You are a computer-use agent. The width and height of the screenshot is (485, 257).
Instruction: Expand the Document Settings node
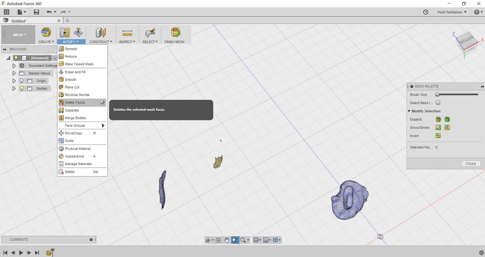coord(14,66)
